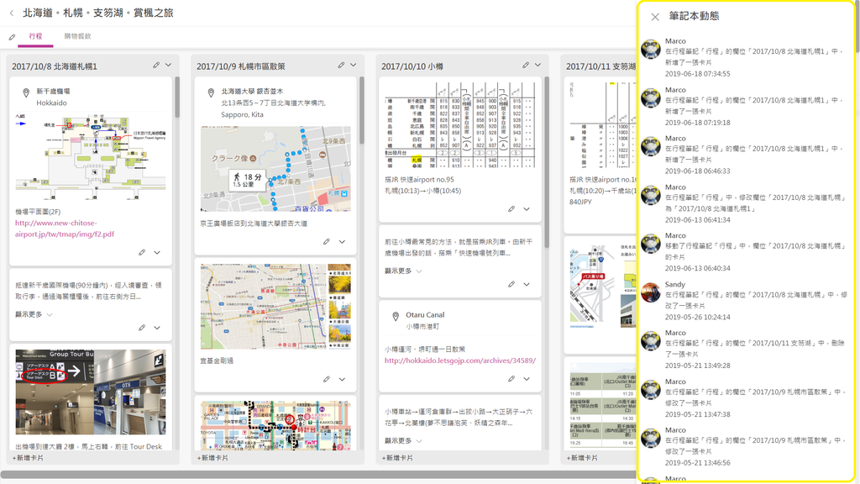
Task: Show more of 抵達新千歲國際機場 card
Action: [34, 314]
